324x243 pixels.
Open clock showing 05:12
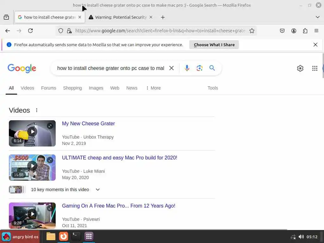[312, 237]
